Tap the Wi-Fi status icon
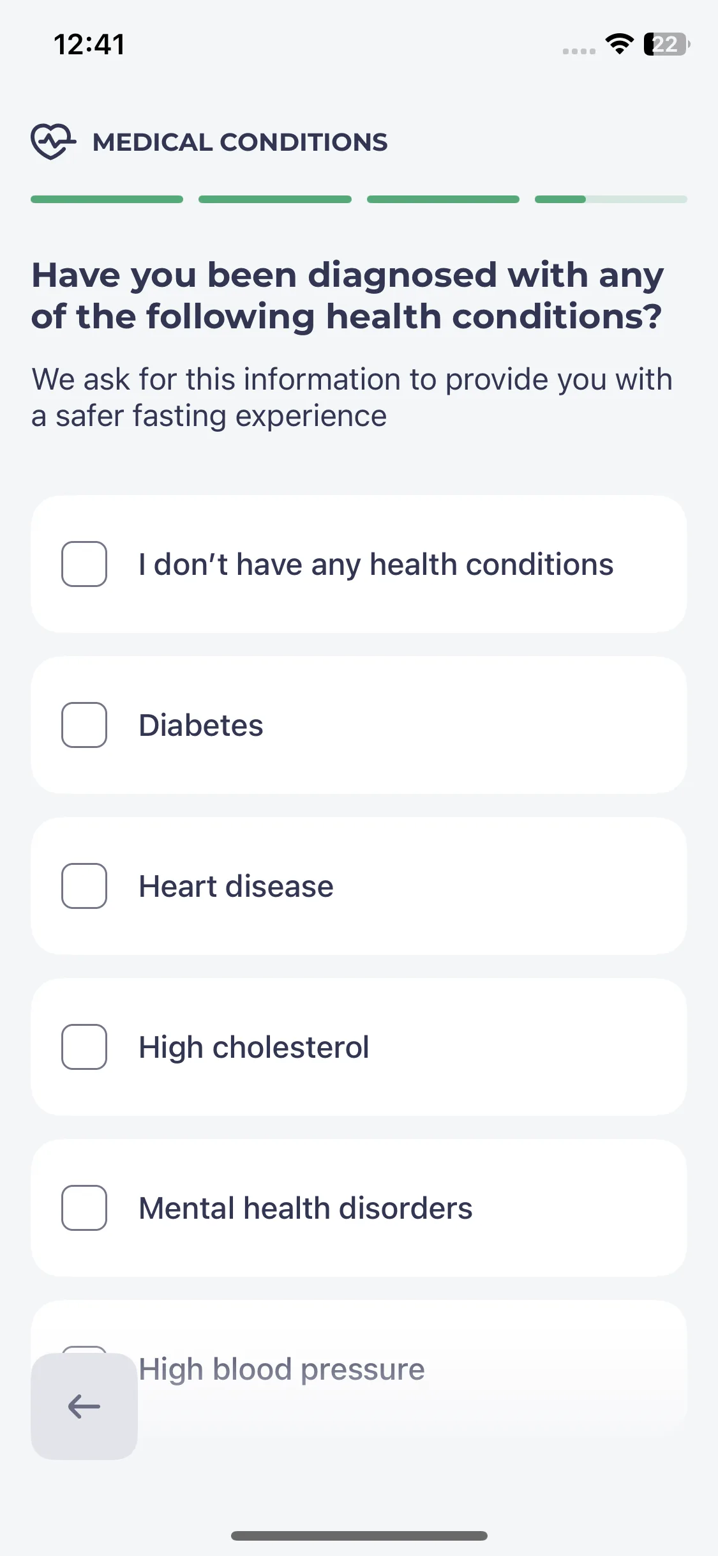This screenshot has width=718, height=1556. pos(619,44)
